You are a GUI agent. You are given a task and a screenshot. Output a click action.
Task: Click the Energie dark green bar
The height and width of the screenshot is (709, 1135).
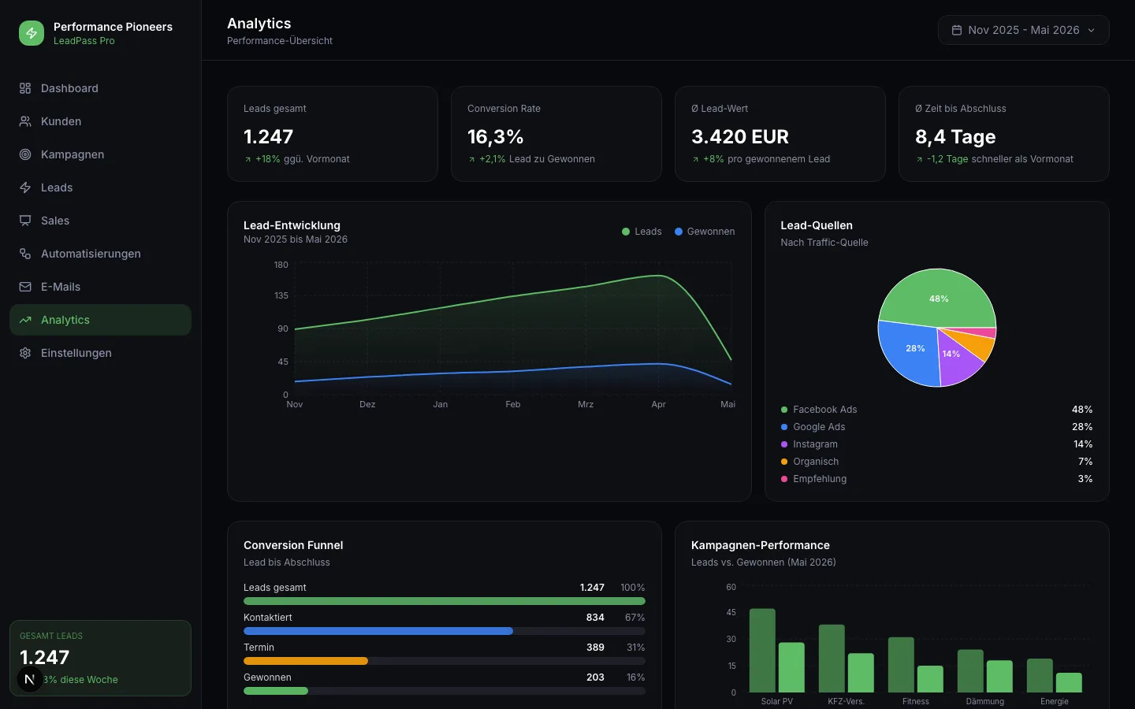point(1040,676)
